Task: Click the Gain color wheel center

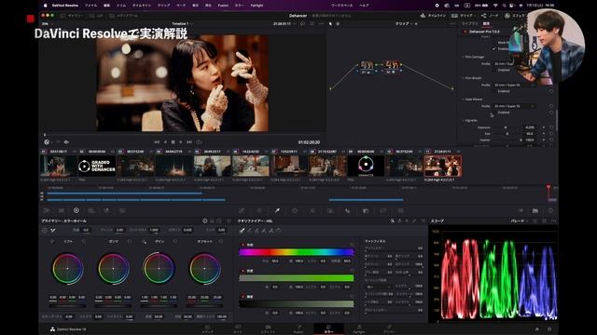Action: click(159, 269)
